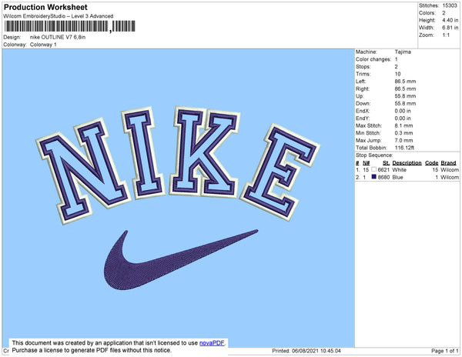Click the Width value '6.81 in'
The height and width of the screenshot is (357, 462).
pyautogui.click(x=450, y=28)
